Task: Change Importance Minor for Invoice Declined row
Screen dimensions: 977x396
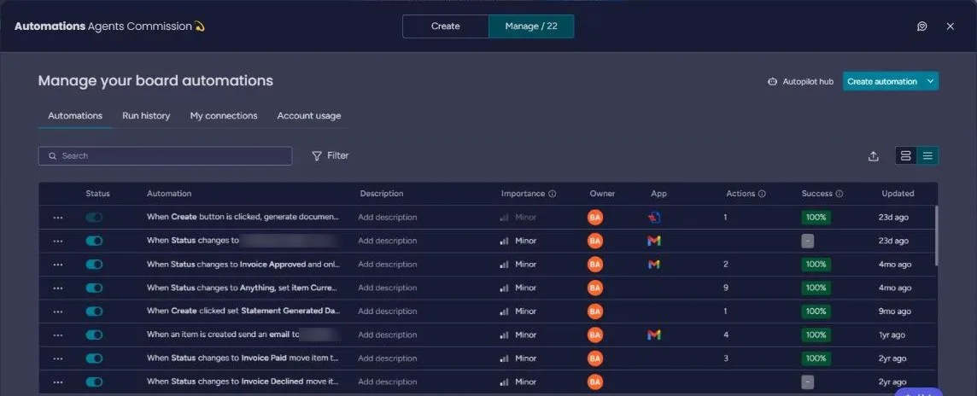Action: (518, 381)
